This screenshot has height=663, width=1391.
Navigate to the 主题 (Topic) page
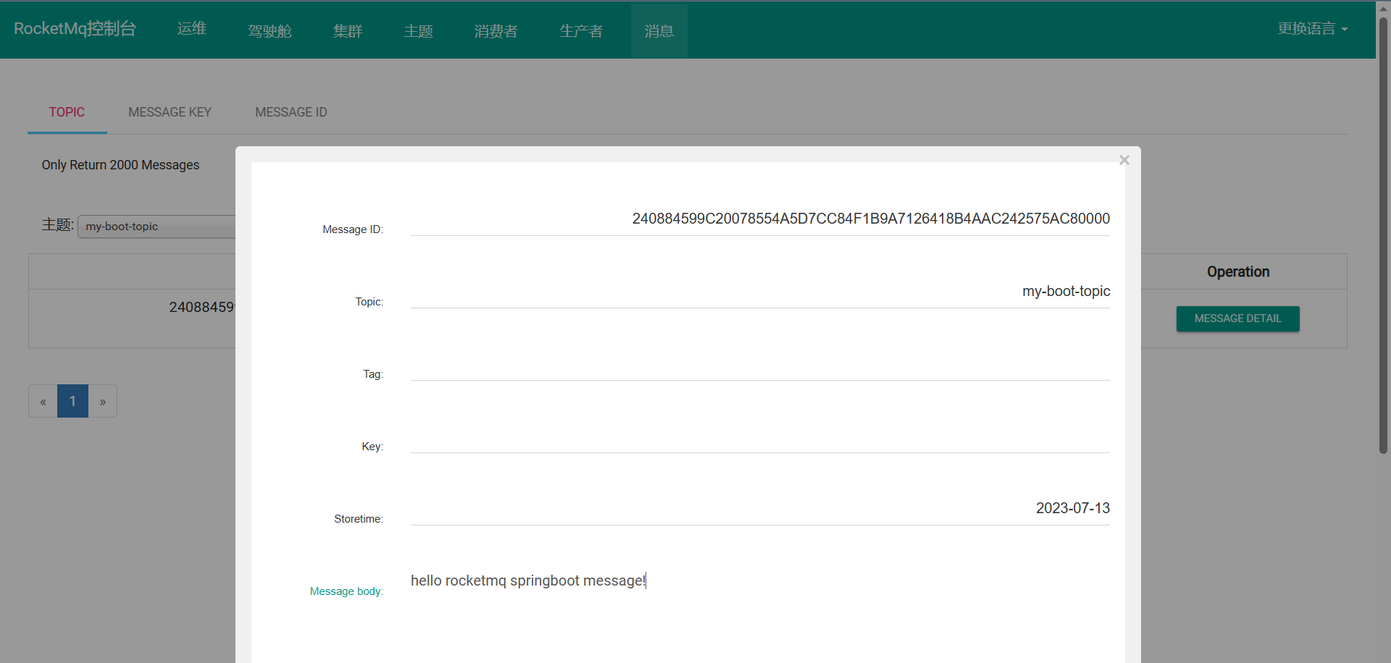point(418,30)
